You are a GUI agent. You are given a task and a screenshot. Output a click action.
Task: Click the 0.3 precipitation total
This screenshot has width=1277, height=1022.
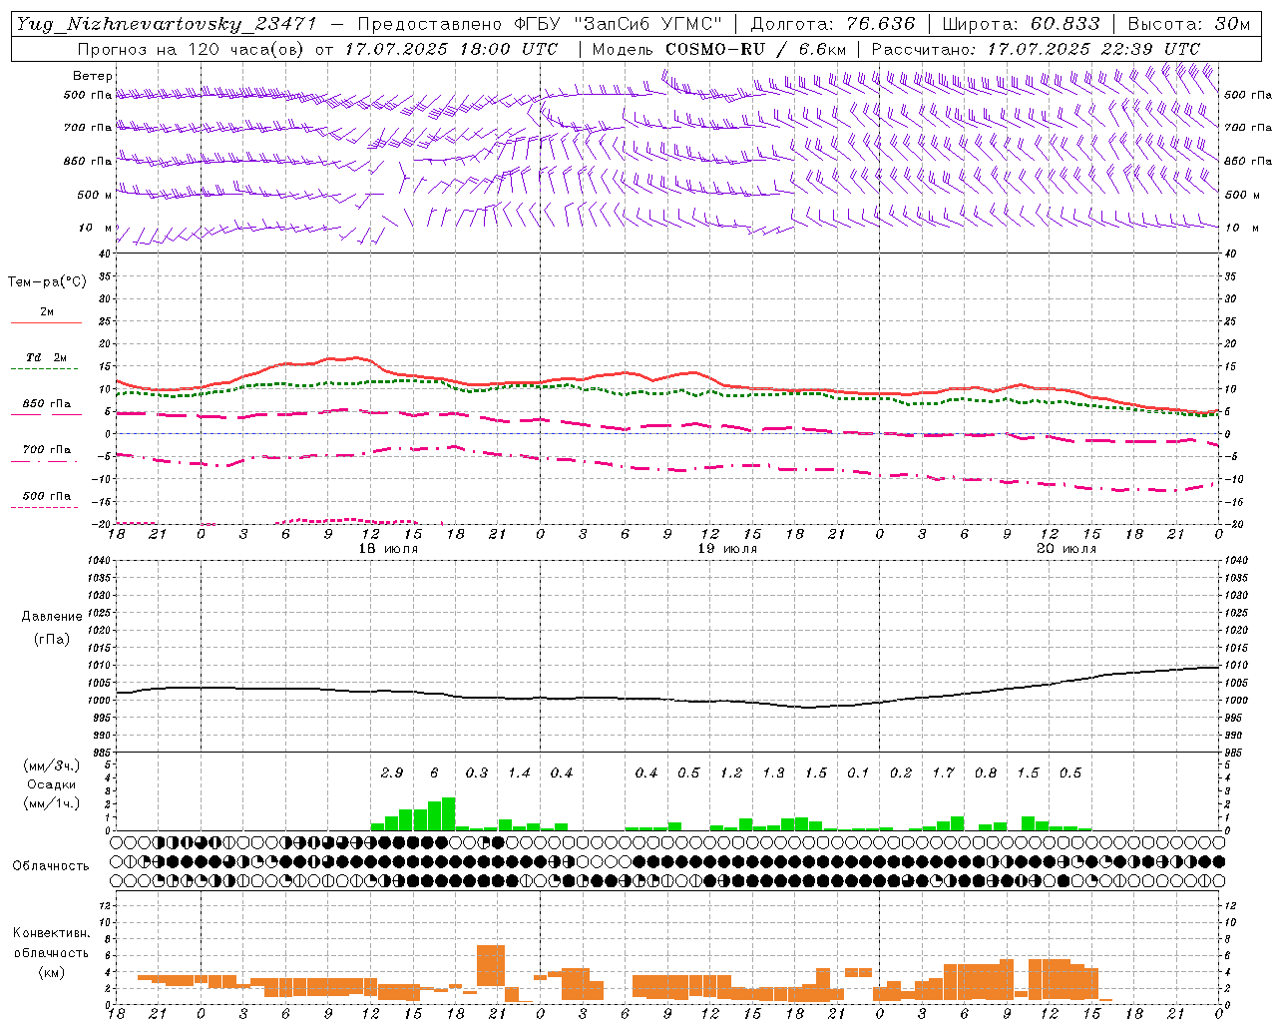pos(477,772)
